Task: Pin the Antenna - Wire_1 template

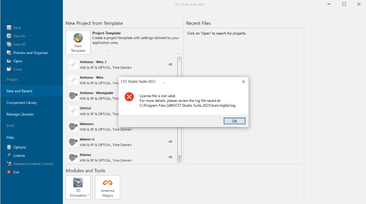Action: click(170, 64)
